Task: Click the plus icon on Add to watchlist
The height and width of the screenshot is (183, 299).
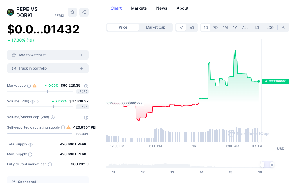Action: (81, 55)
